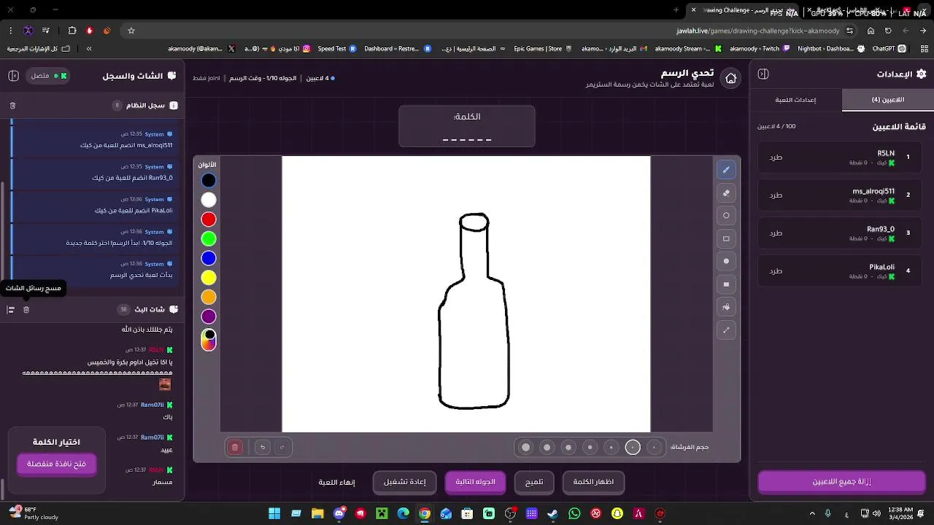The image size is (934, 525).
Task: Select the pen drawing tool
Action: pos(726,170)
